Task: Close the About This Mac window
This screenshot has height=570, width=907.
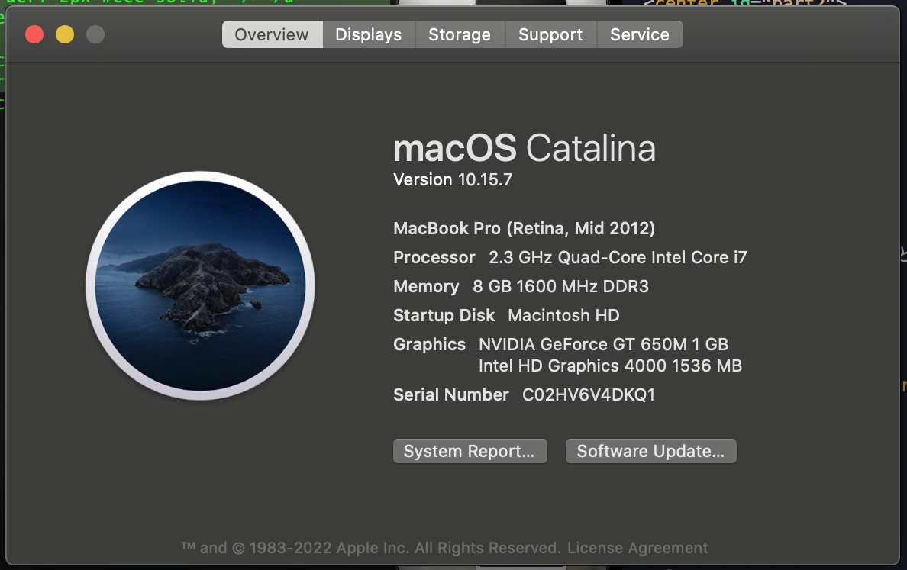Action: click(34, 34)
